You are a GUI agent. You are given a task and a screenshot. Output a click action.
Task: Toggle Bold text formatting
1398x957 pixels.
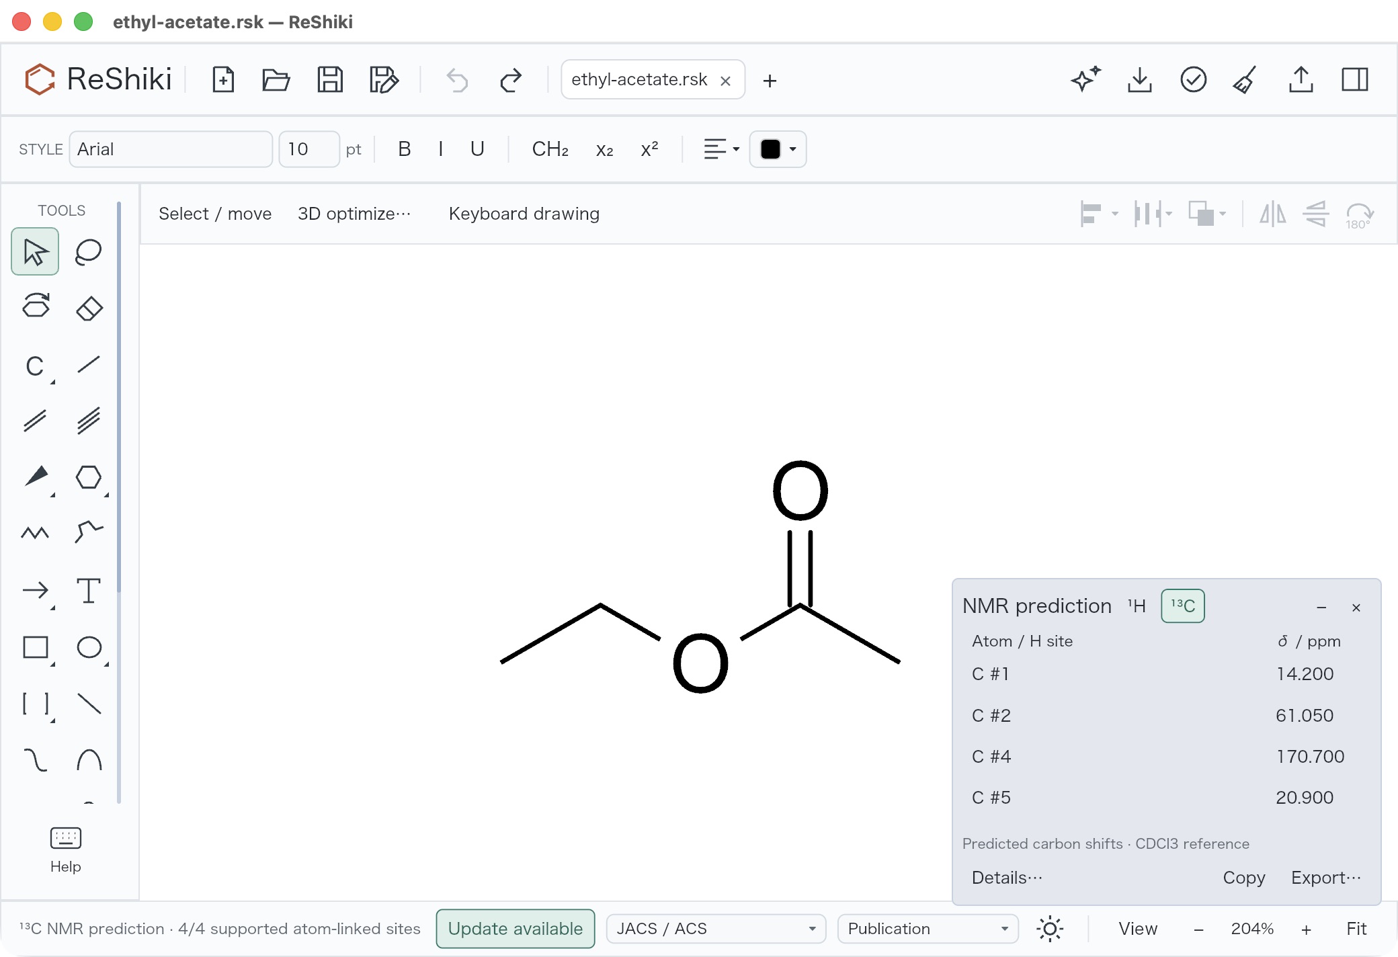pyautogui.click(x=404, y=149)
